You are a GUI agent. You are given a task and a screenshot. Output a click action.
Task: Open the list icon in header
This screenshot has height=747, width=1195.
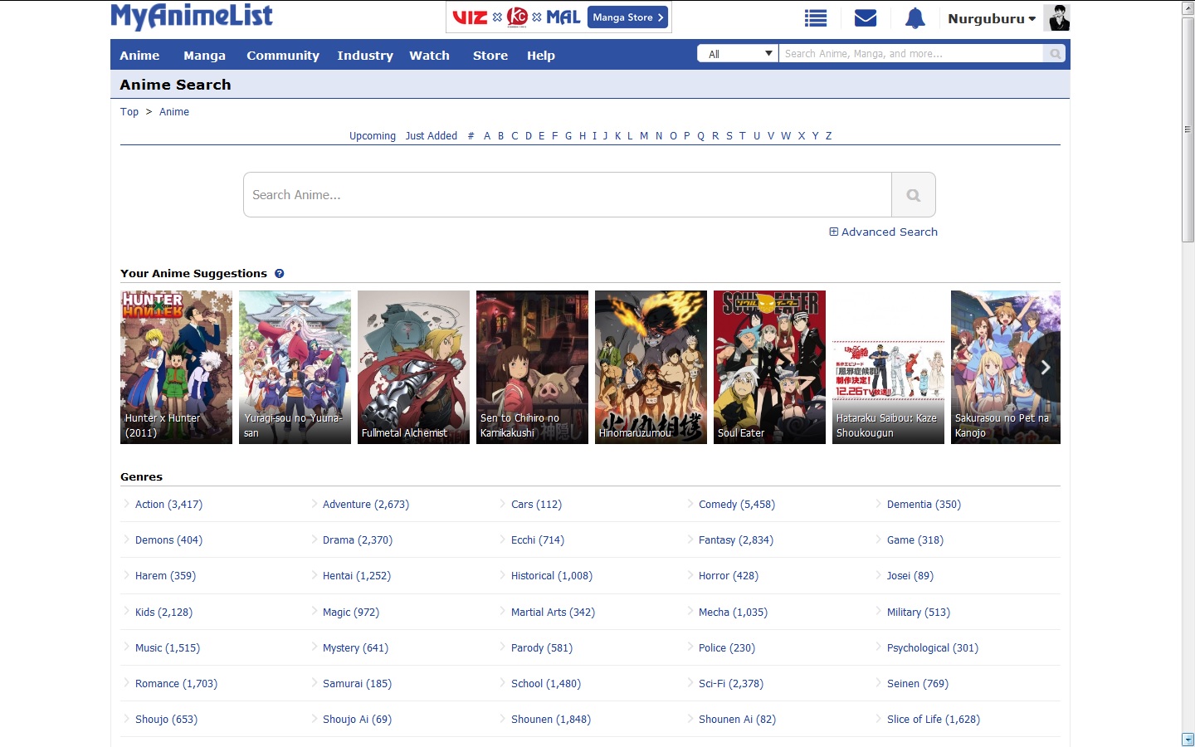(x=816, y=18)
